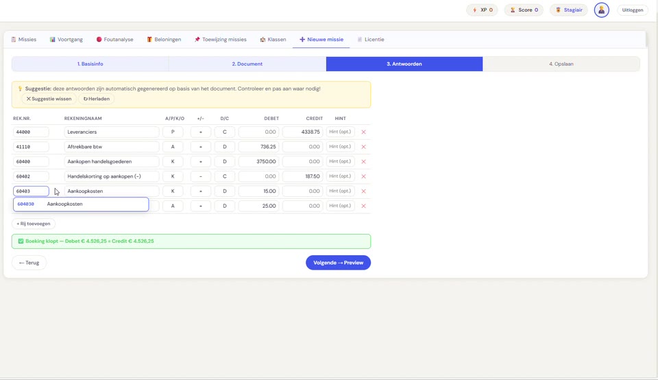Viewport: 658px width, 380px height.
Task: Click the Terug button
Action: pos(29,263)
